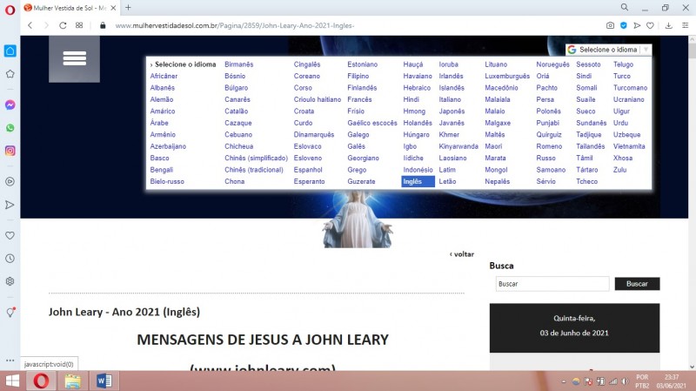Click the hamburger menu button on webpage

click(74, 58)
